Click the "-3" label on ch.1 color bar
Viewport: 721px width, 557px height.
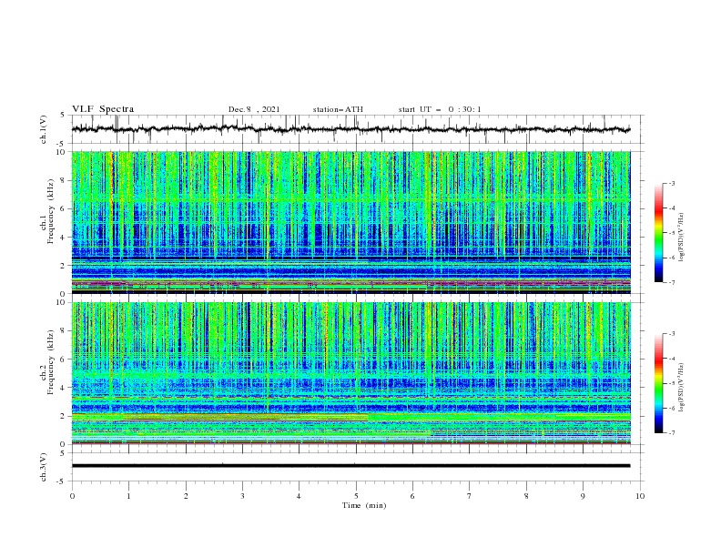(x=671, y=183)
